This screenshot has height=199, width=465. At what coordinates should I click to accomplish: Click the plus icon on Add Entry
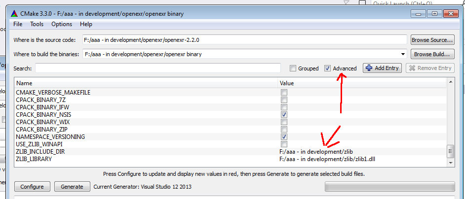point(369,68)
